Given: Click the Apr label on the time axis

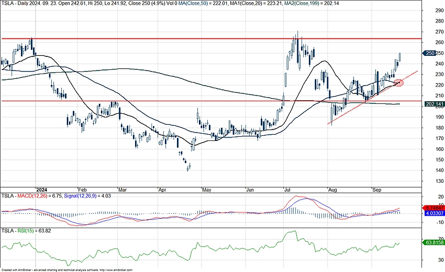Looking at the screenshot, I should (x=162, y=190).
